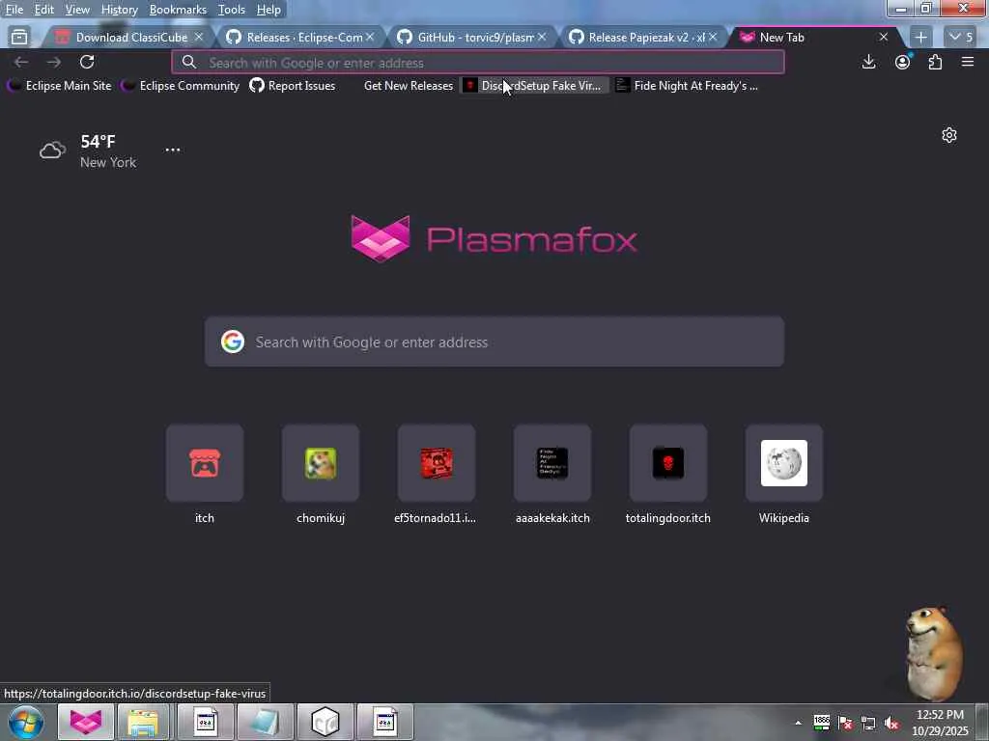Open Report Issues bookmark
989x741 pixels.
(x=293, y=86)
